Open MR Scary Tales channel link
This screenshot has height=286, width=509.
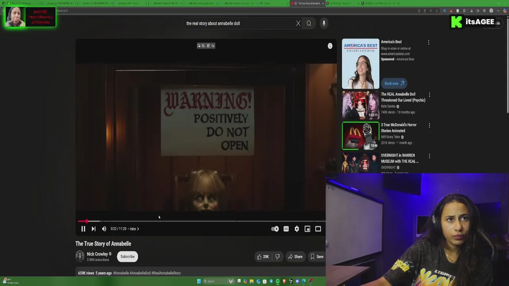click(390, 137)
